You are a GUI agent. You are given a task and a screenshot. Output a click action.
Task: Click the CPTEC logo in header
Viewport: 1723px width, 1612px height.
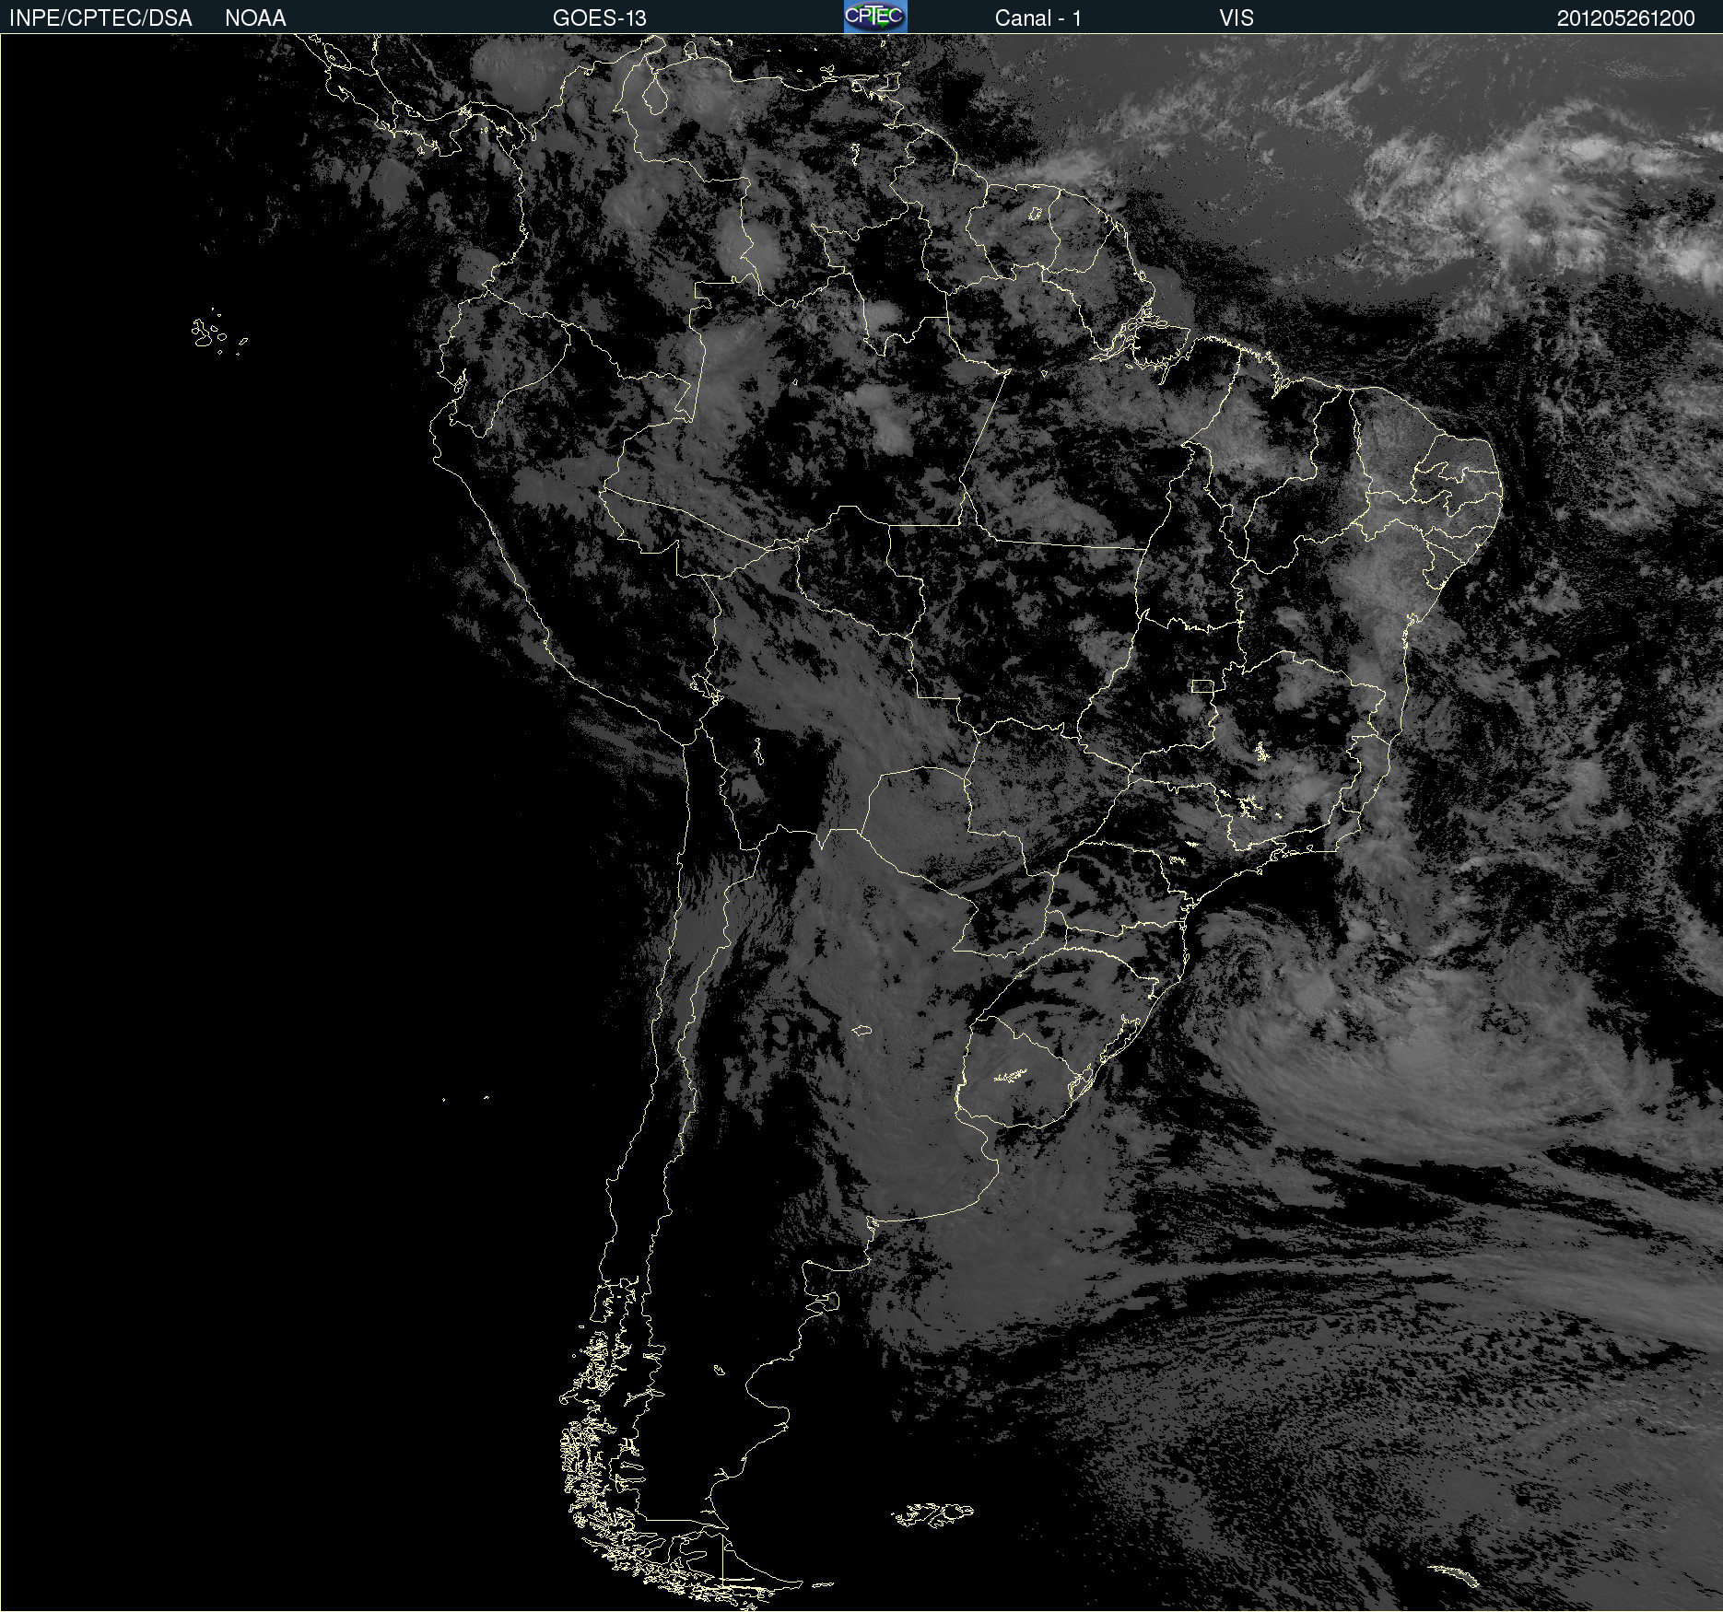(875, 17)
